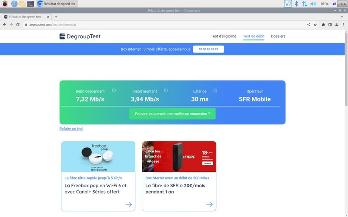Select the 30 ms latency value
This screenshot has width=348, height=217.
[x=200, y=99]
